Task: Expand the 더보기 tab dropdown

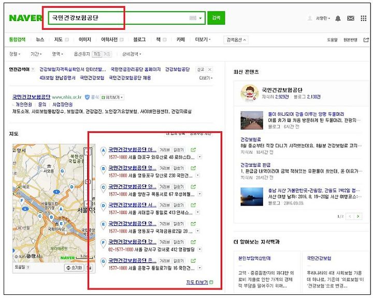Action: pyautogui.click(x=203, y=39)
